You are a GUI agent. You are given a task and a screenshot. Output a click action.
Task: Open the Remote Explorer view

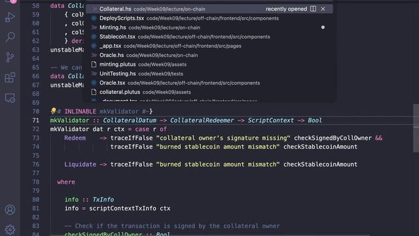click(x=10, y=98)
